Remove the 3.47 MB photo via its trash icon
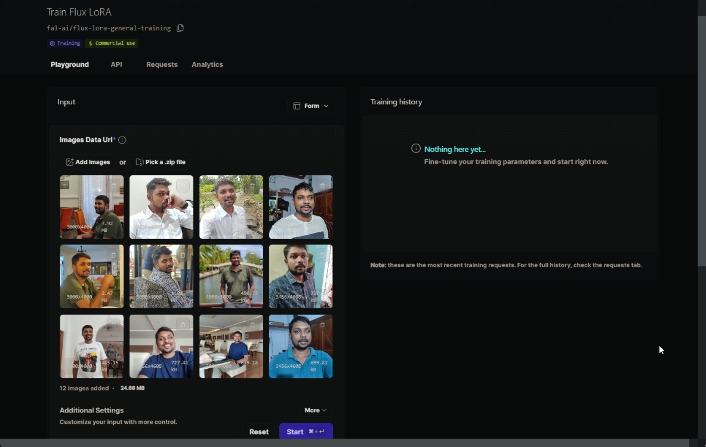Viewport: 706px width, 447px height. click(113, 255)
